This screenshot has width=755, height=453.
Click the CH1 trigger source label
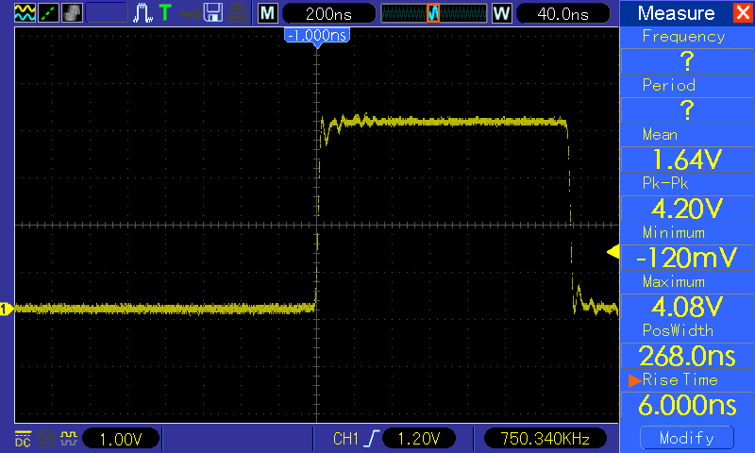tap(345, 439)
